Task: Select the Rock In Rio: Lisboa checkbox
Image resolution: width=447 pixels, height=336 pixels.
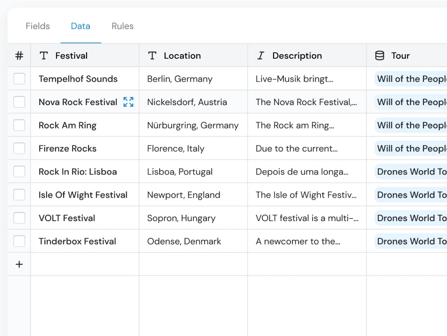Action: [x=19, y=171]
